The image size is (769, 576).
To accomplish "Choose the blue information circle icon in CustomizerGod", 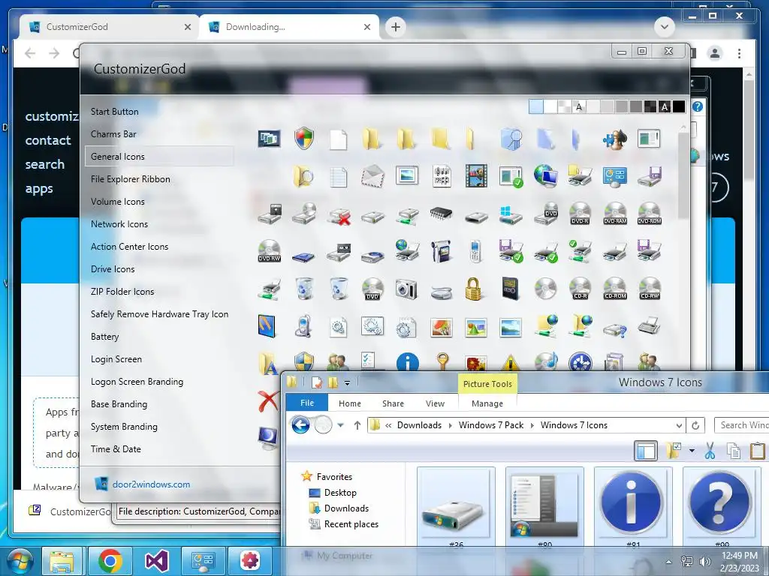I will [408, 363].
